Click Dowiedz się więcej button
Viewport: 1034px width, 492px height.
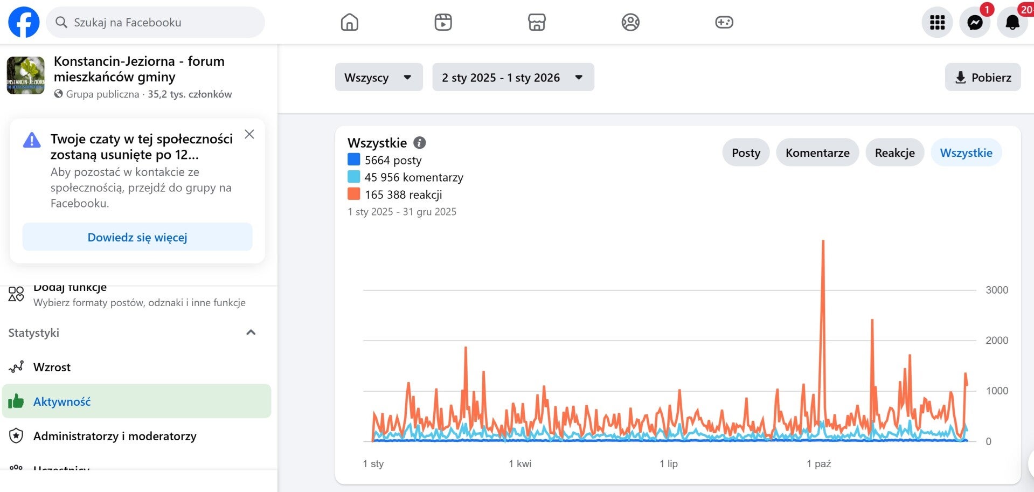coord(137,238)
